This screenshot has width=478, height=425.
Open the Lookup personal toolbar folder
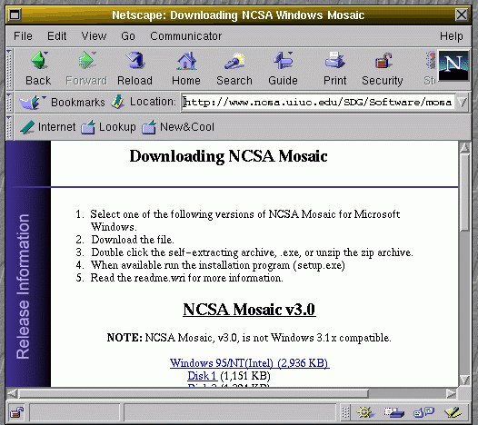point(108,127)
